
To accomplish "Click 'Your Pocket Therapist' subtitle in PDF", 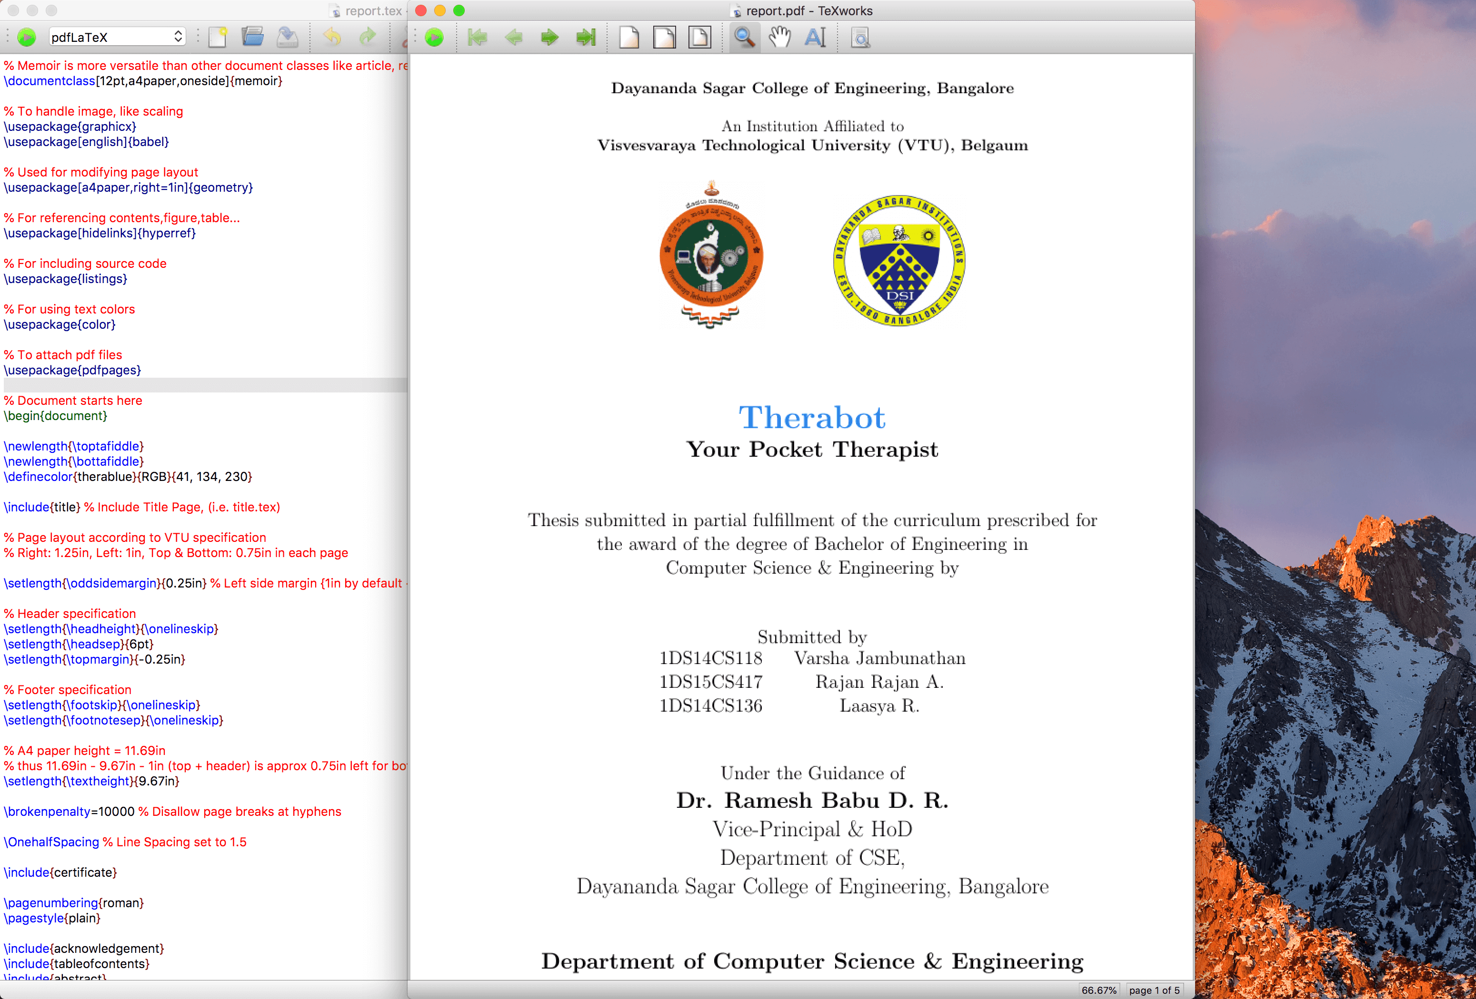I will [812, 450].
